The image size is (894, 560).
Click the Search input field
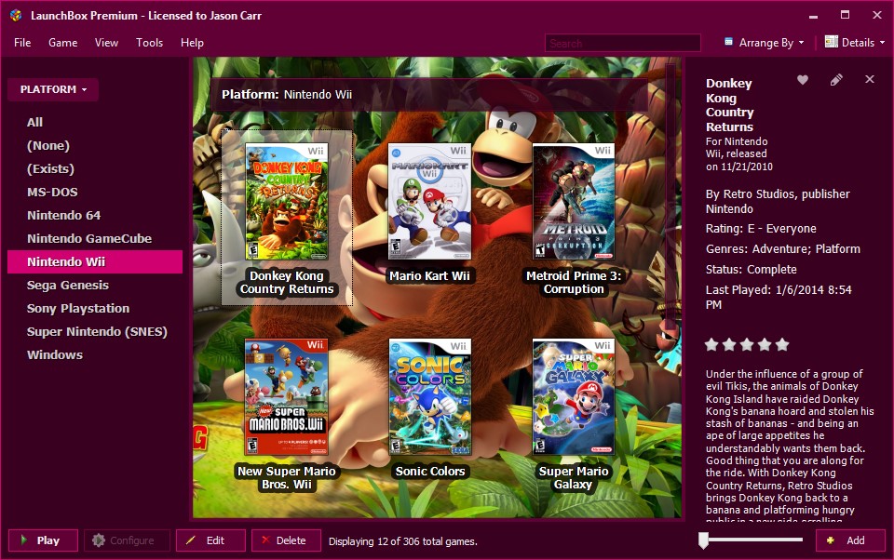pos(622,43)
